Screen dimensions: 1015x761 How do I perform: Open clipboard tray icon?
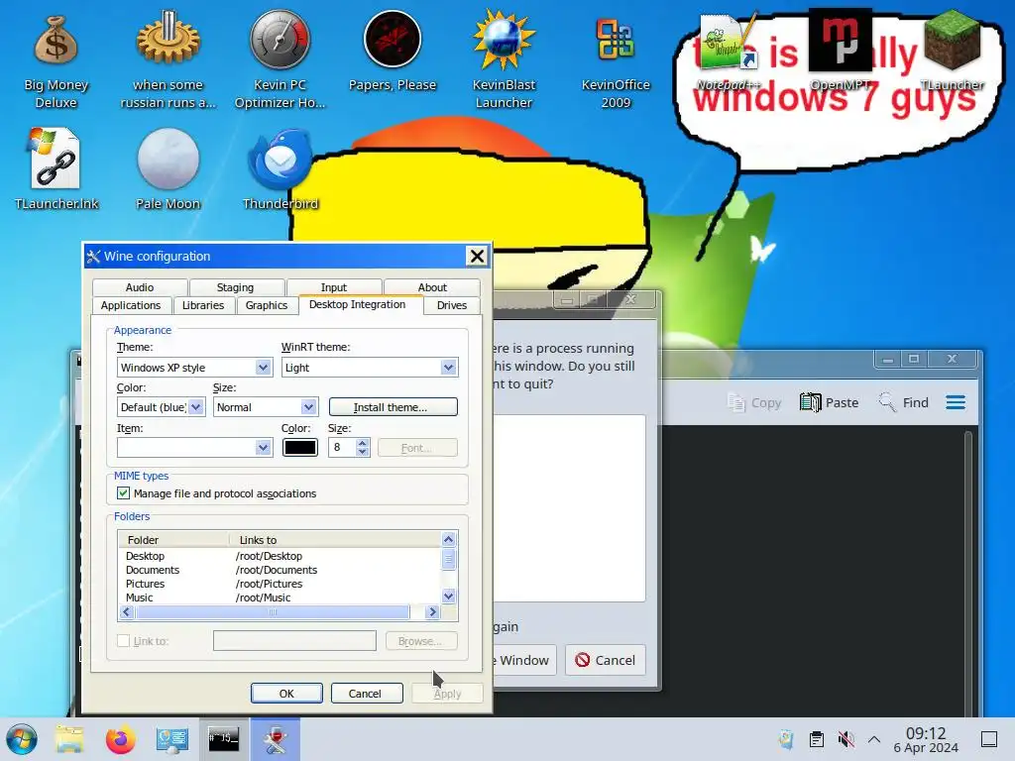pyautogui.click(x=817, y=739)
